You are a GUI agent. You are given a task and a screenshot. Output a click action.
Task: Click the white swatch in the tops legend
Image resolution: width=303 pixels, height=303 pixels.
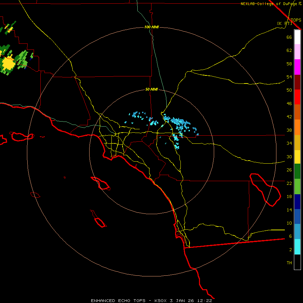(x=297, y=37)
